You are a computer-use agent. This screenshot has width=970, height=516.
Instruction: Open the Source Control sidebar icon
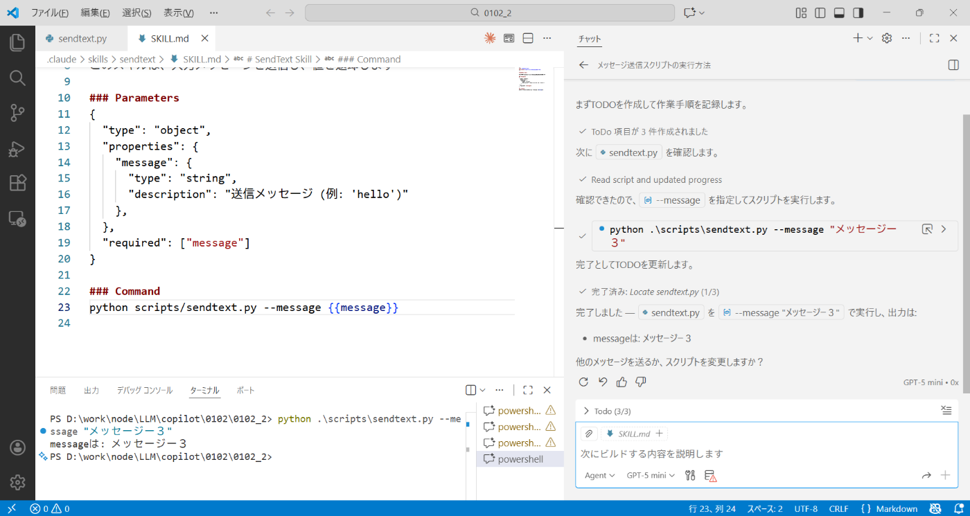[x=17, y=114]
